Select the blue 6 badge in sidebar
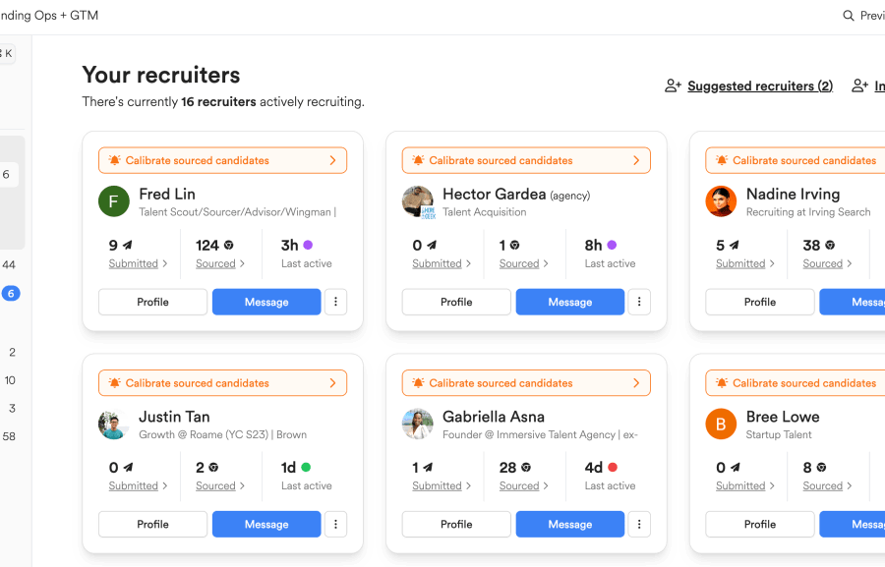Screen dimensions: 885x567 11,294
